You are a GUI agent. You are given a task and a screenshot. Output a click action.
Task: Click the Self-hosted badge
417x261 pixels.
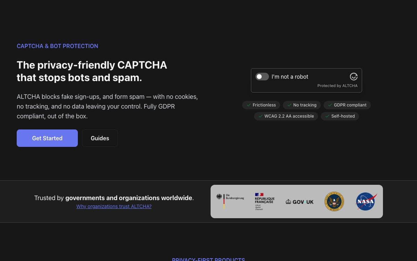(340, 116)
